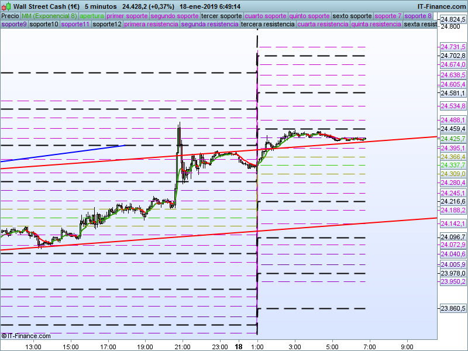Click price label 24.459,4 on the axis

[453, 129]
